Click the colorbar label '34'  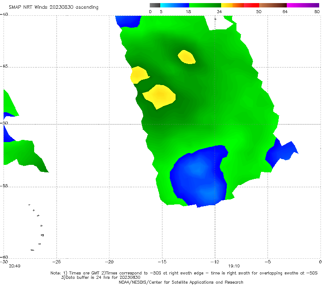(x=219, y=11)
